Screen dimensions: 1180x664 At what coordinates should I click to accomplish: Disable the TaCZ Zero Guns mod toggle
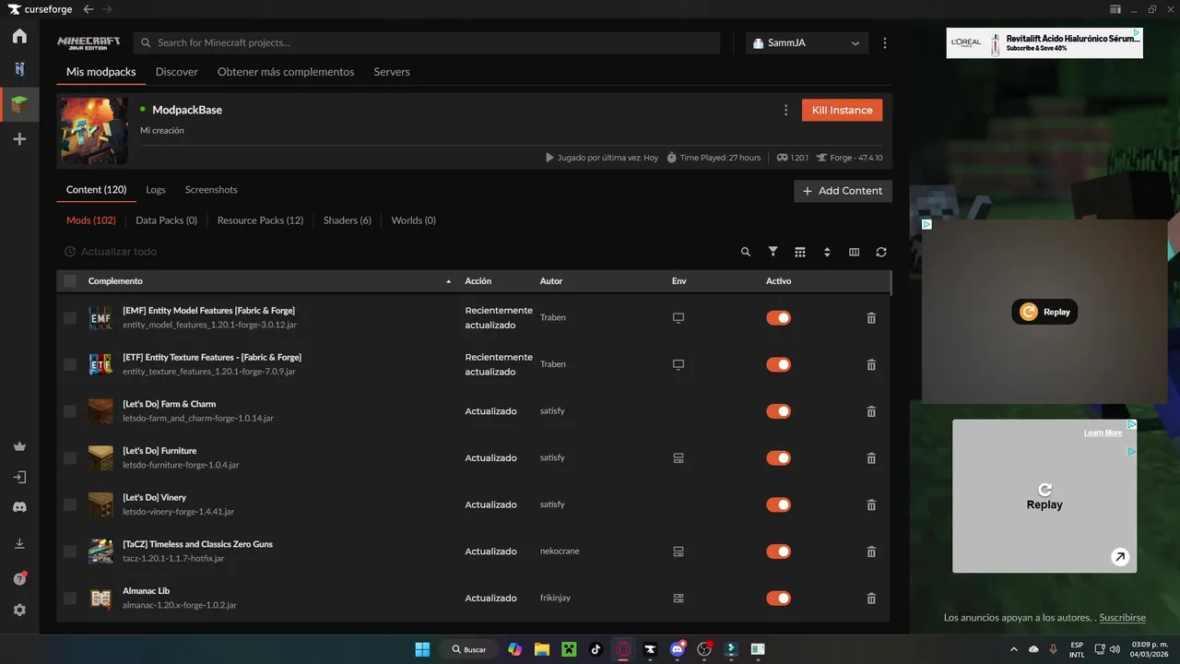(x=779, y=551)
